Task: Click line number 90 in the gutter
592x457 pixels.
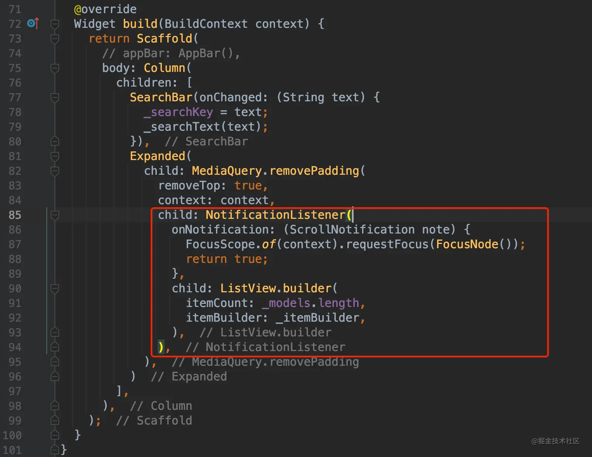Action: (15, 288)
